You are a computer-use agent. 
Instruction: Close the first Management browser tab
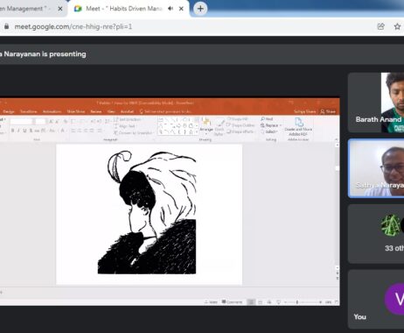pos(60,9)
